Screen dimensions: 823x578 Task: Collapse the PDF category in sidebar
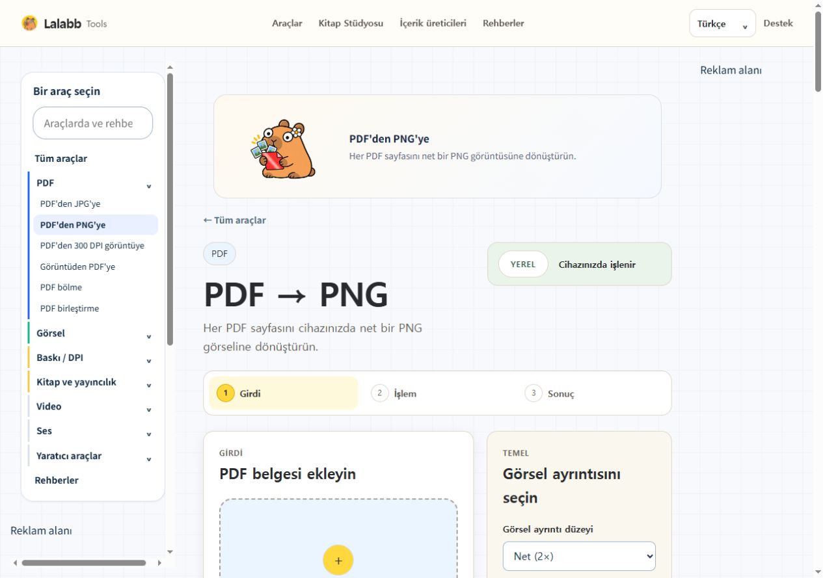(x=94, y=183)
